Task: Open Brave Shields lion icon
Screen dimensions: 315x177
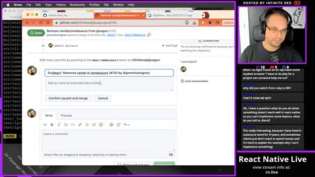Action: [x=187, y=23]
